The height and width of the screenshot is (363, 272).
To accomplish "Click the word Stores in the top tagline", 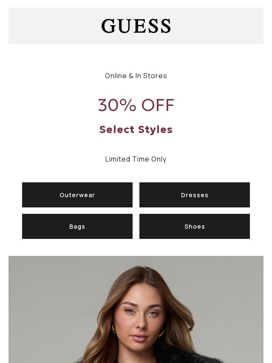I will [x=155, y=76].
